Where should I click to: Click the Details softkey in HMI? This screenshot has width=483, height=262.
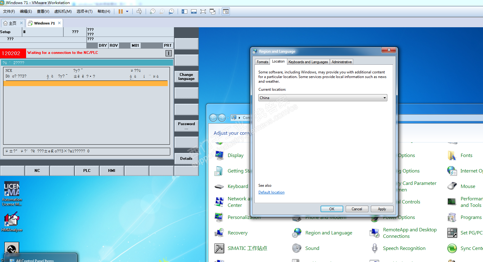point(186,159)
